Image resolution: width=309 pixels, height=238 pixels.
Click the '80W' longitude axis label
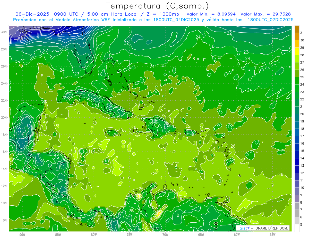tap(94, 235)
